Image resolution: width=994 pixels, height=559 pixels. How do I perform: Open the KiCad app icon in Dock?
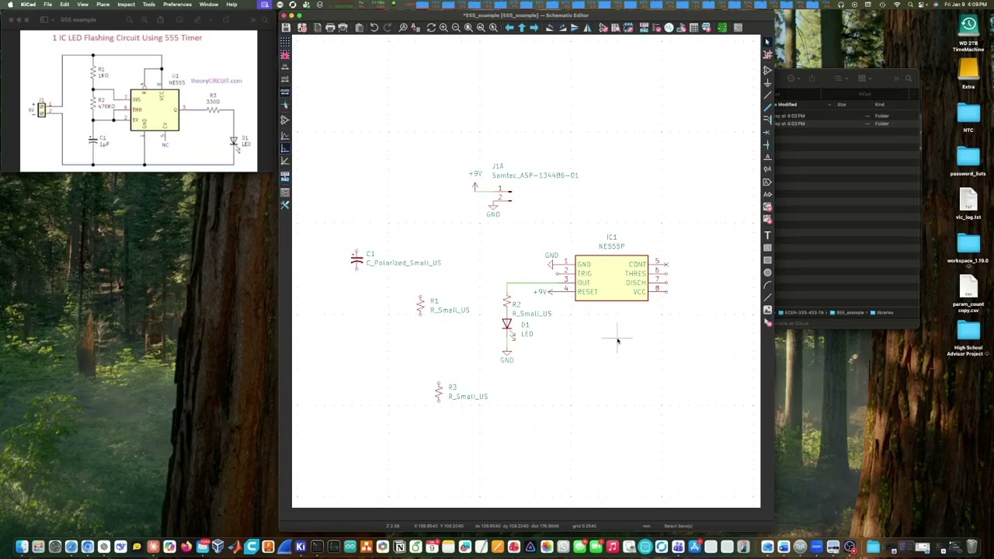point(301,547)
